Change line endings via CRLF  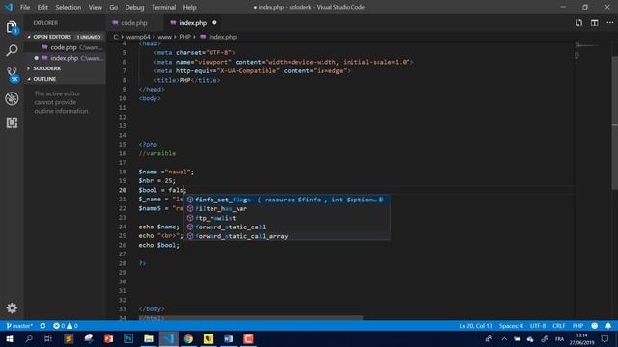558,326
